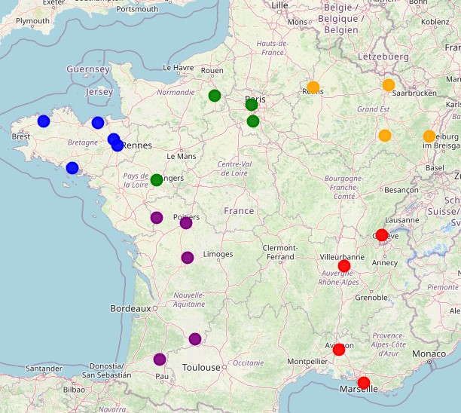Click the red marker at Avignon
461x413 pixels.
339,349
